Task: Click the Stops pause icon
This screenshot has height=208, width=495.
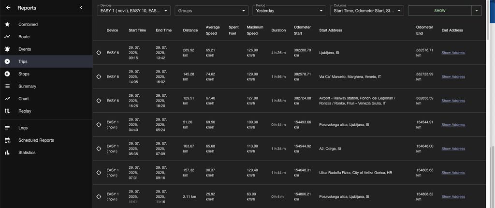Action: (x=7, y=74)
